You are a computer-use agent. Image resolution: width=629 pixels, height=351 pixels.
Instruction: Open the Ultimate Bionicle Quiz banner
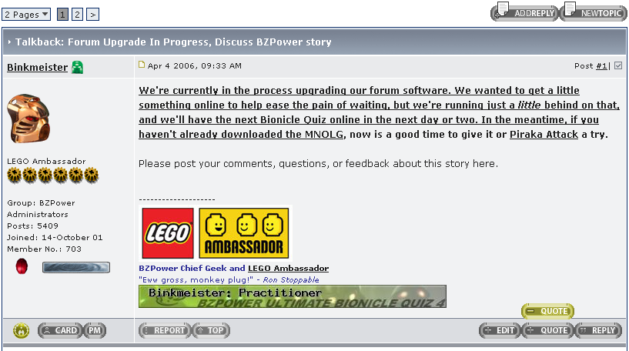pos(293,296)
